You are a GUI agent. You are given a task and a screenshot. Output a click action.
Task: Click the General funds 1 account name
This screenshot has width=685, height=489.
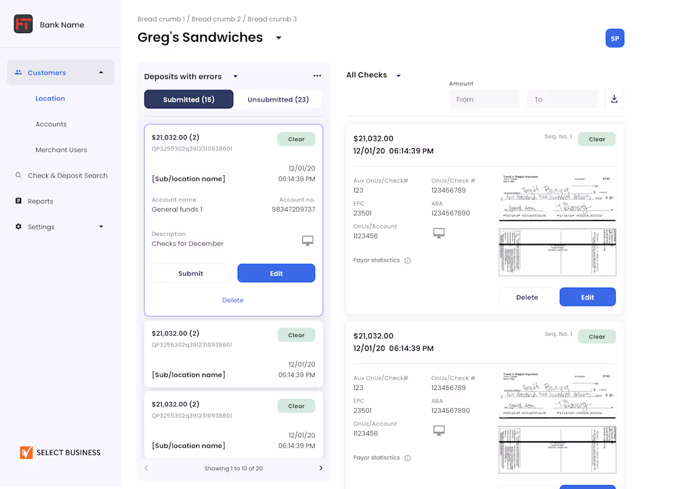(x=177, y=209)
